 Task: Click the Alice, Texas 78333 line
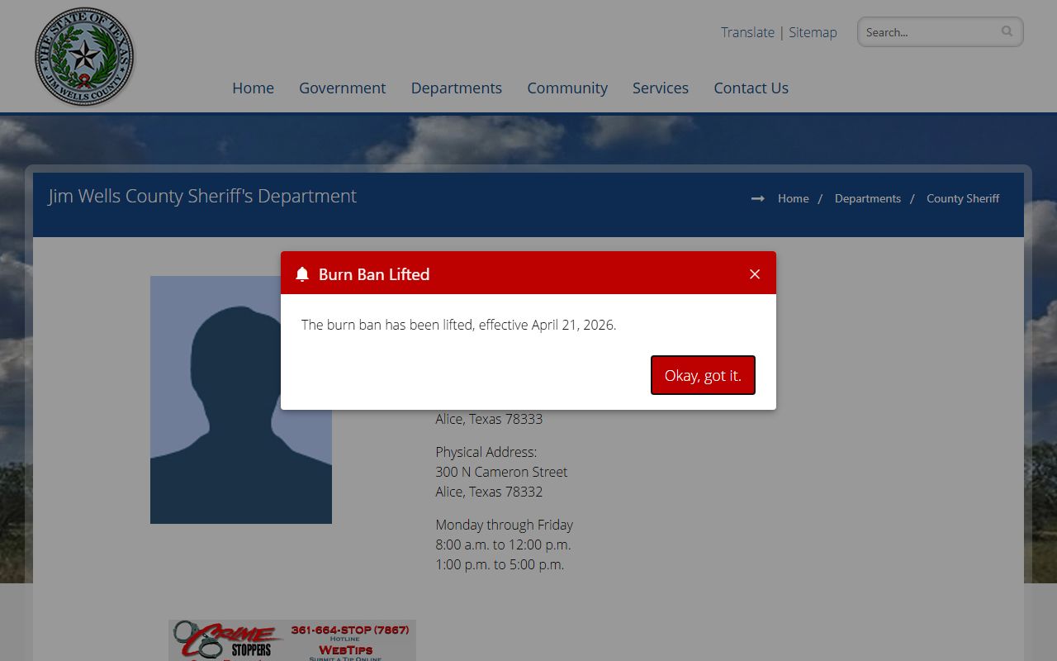coord(489,419)
